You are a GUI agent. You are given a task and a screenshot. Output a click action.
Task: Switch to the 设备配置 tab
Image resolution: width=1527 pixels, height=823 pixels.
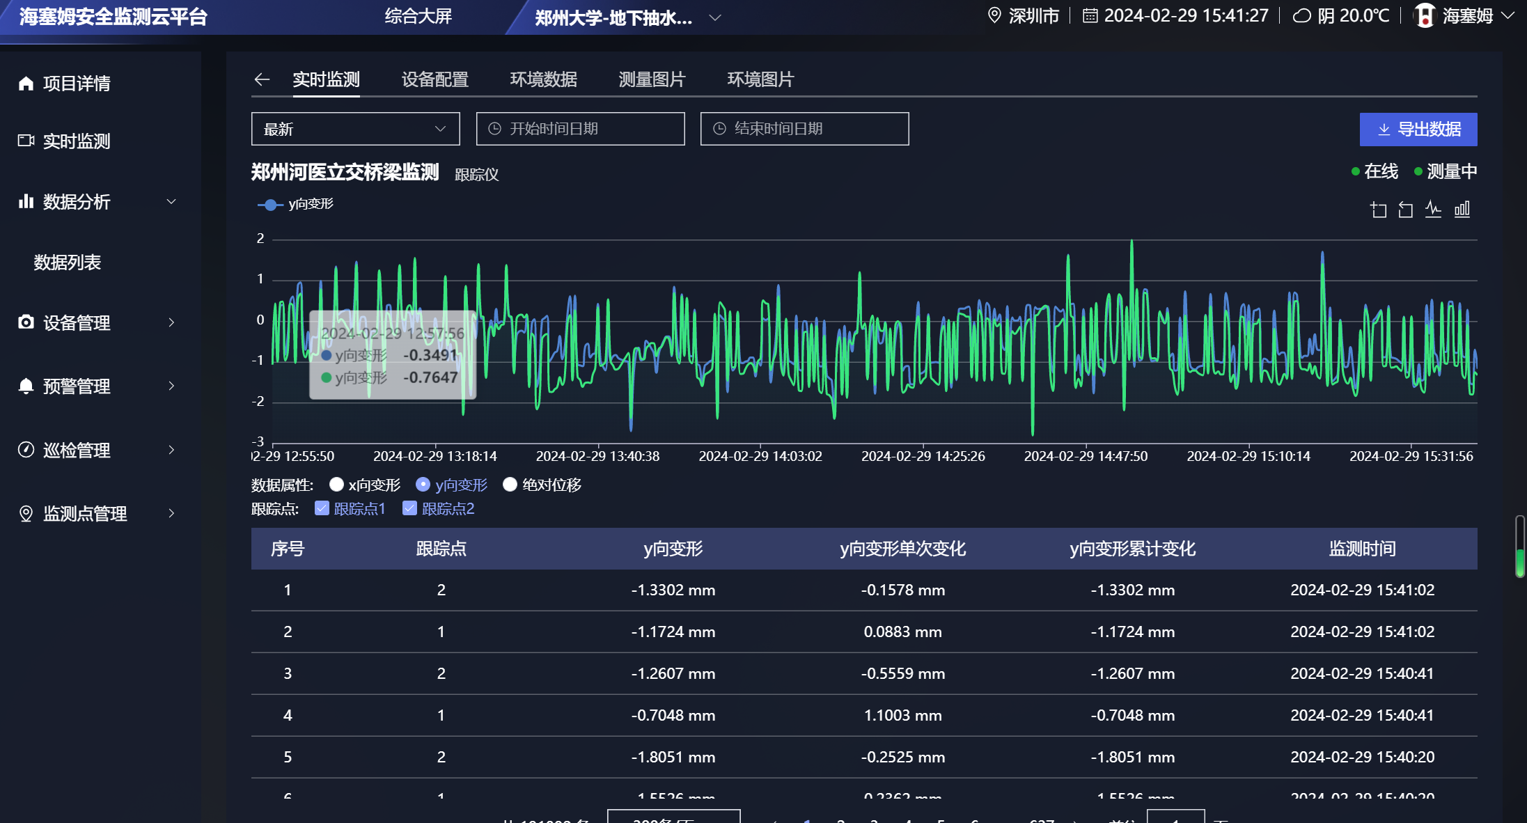[434, 79]
